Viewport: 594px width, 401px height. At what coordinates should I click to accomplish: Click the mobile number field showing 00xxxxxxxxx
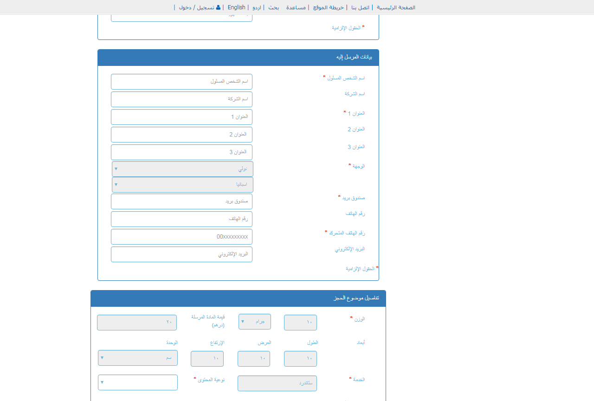click(x=181, y=236)
